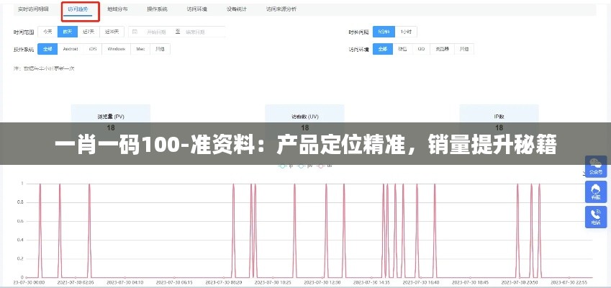
Task: Click the 开始日期 start date field
Action: pos(155,32)
